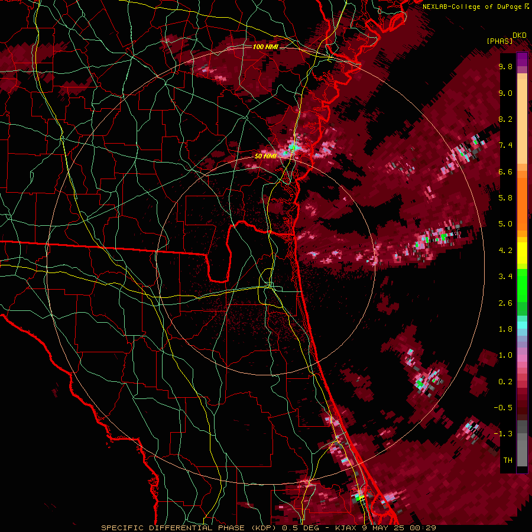Click the [PHAS] unit label
The height and width of the screenshot is (532, 532).
(499, 41)
